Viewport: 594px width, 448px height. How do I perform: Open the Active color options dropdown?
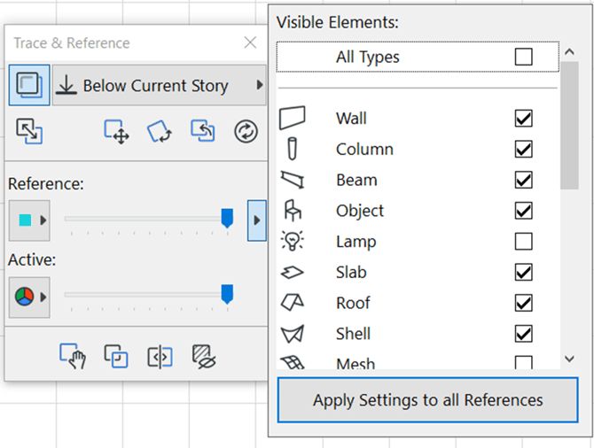pos(29,297)
